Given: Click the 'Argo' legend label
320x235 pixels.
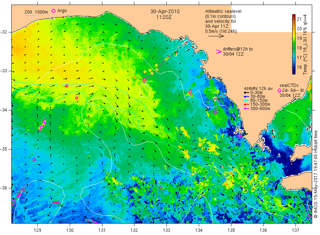Looking at the screenshot, I should (62, 11).
